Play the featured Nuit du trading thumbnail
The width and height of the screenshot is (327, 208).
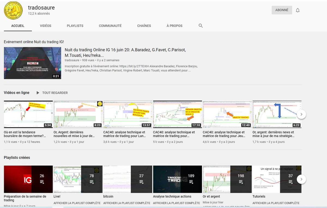(32, 63)
